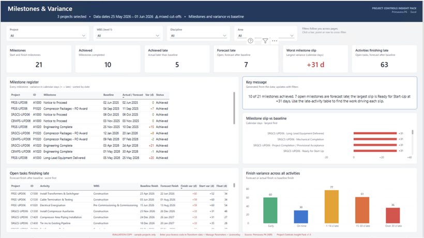
Task: Click 'Electrical Energisation' activity row
Action: 119,205
